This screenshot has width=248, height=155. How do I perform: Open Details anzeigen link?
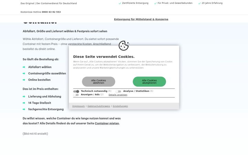118,95
